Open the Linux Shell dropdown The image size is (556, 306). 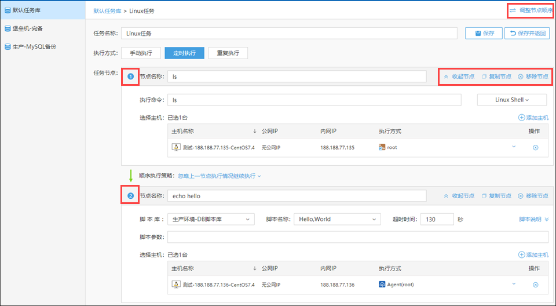[512, 100]
